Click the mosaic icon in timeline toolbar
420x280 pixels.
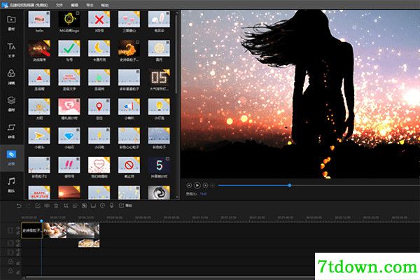[84, 206]
